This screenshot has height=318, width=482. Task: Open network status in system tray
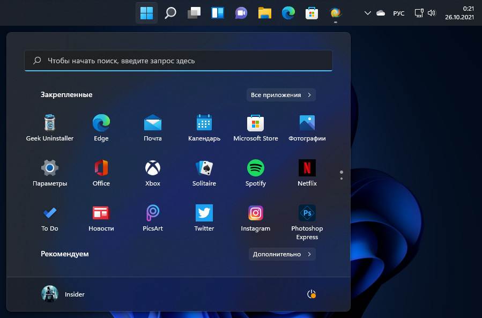pos(419,13)
